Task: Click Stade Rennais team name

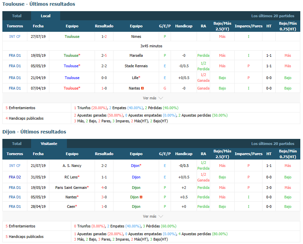Action: (136, 66)
